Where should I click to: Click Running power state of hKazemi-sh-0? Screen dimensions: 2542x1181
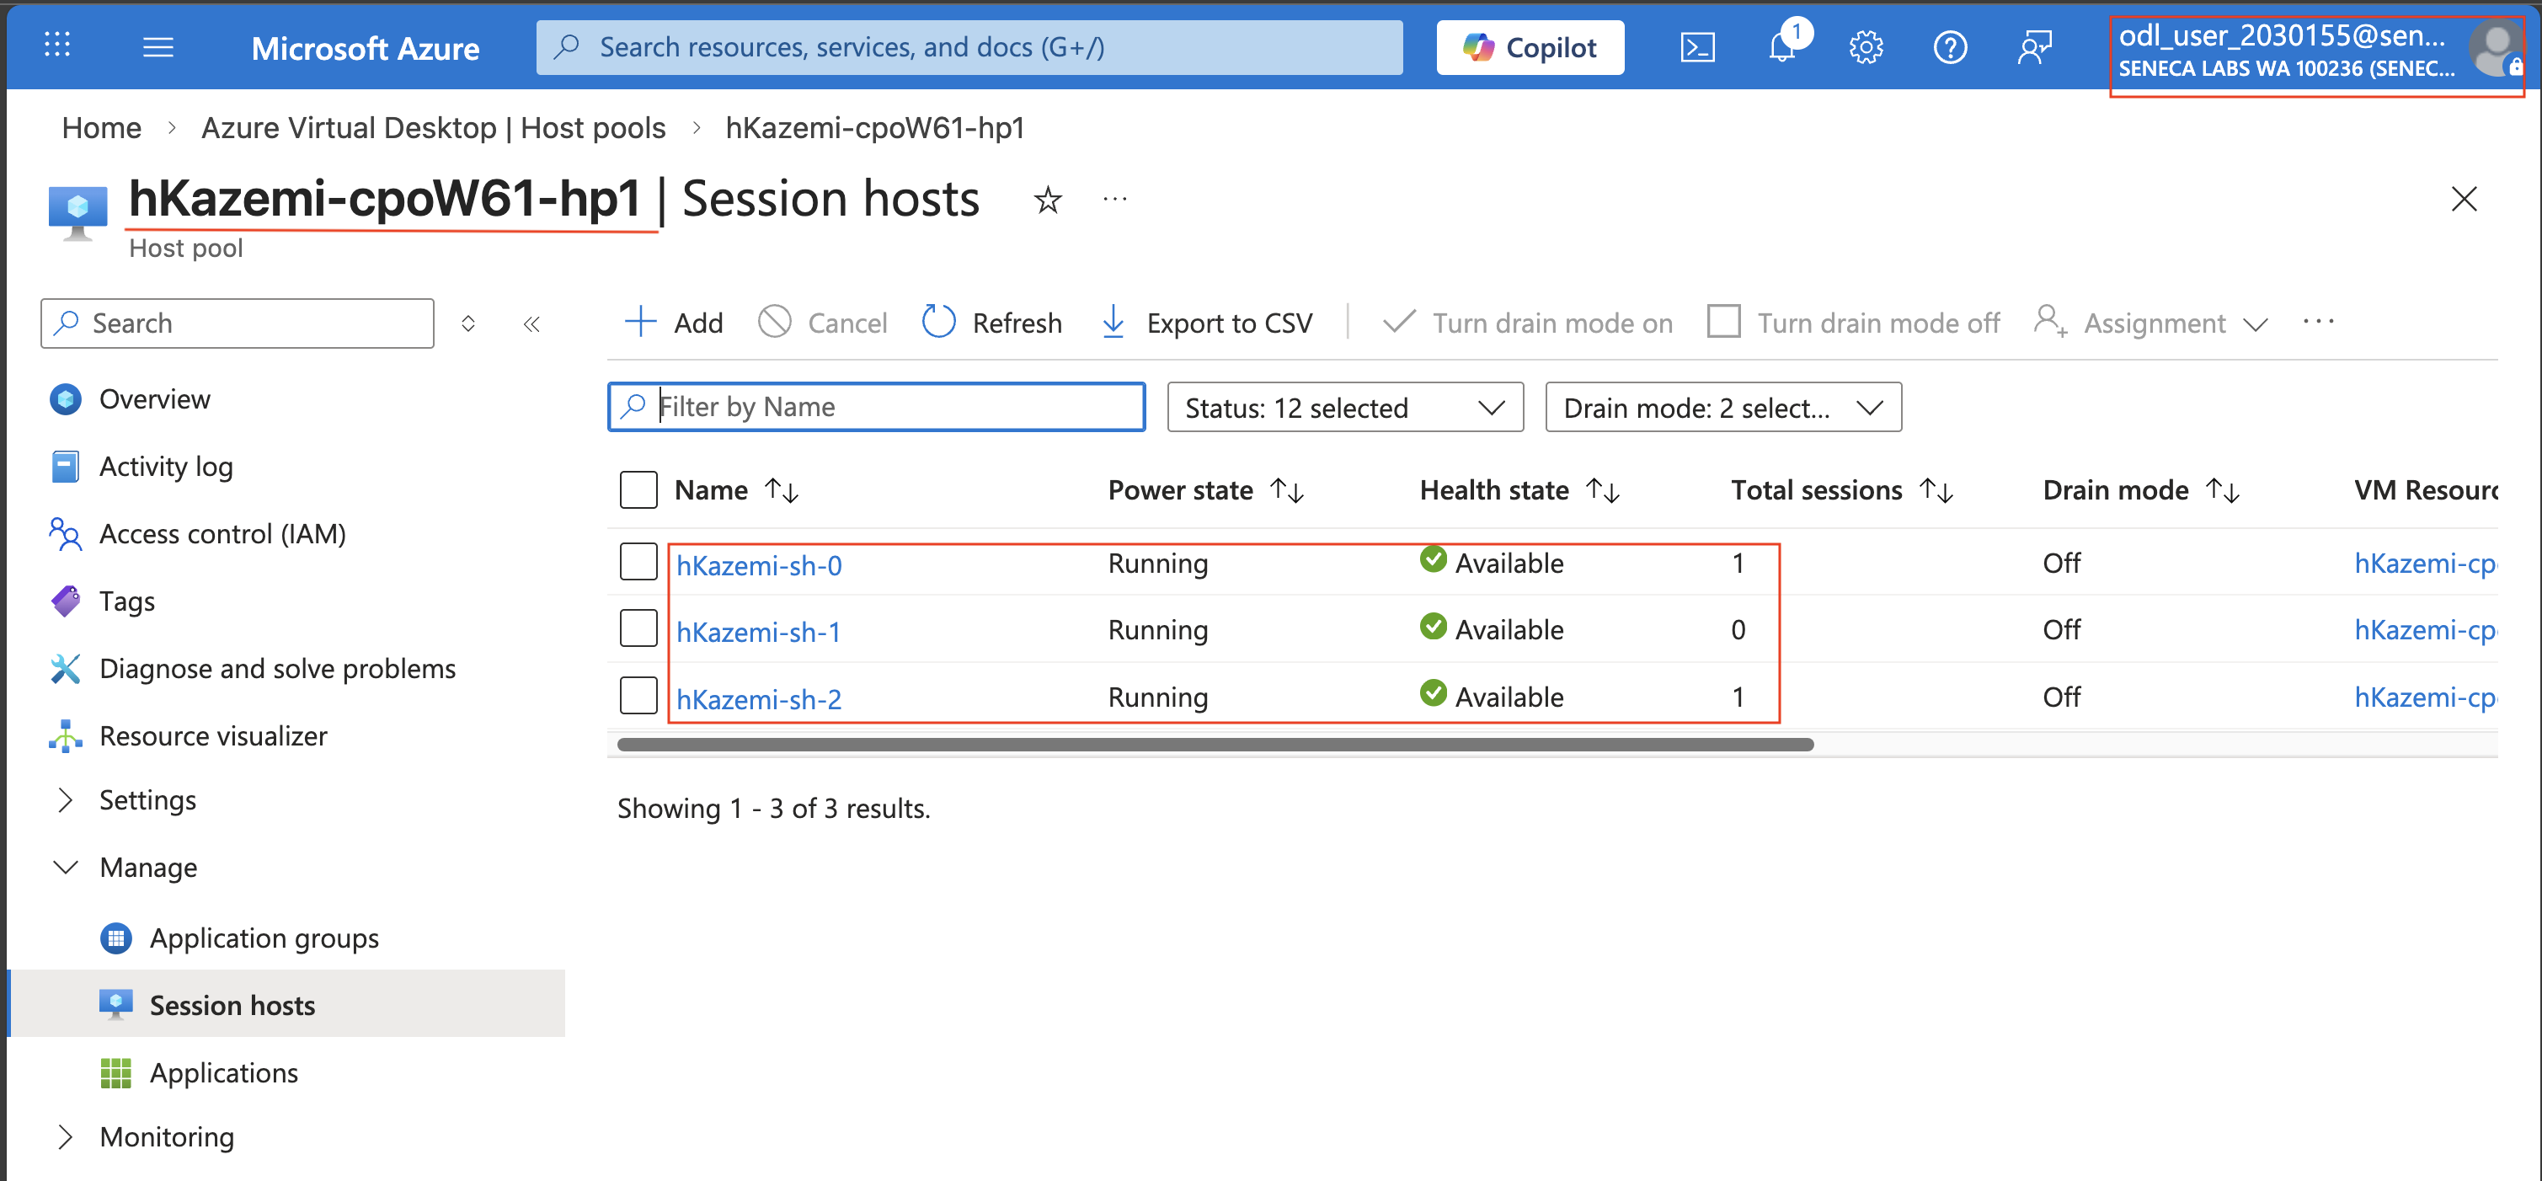(x=1158, y=564)
